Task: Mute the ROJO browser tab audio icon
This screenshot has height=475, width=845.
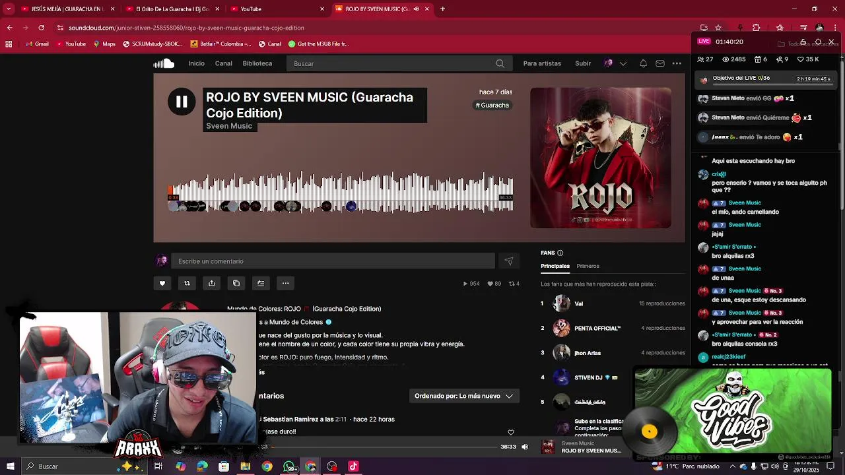Action: (x=416, y=9)
